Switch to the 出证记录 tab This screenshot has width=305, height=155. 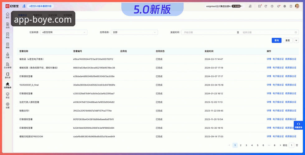[x=53, y=15]
